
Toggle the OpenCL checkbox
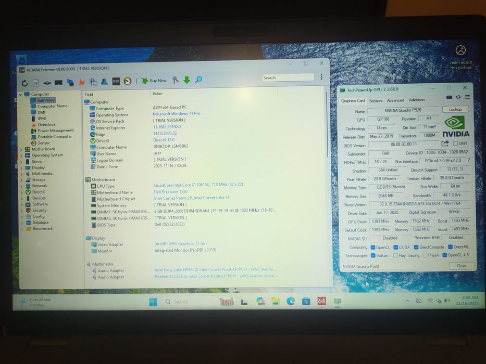tap(373, 248)
